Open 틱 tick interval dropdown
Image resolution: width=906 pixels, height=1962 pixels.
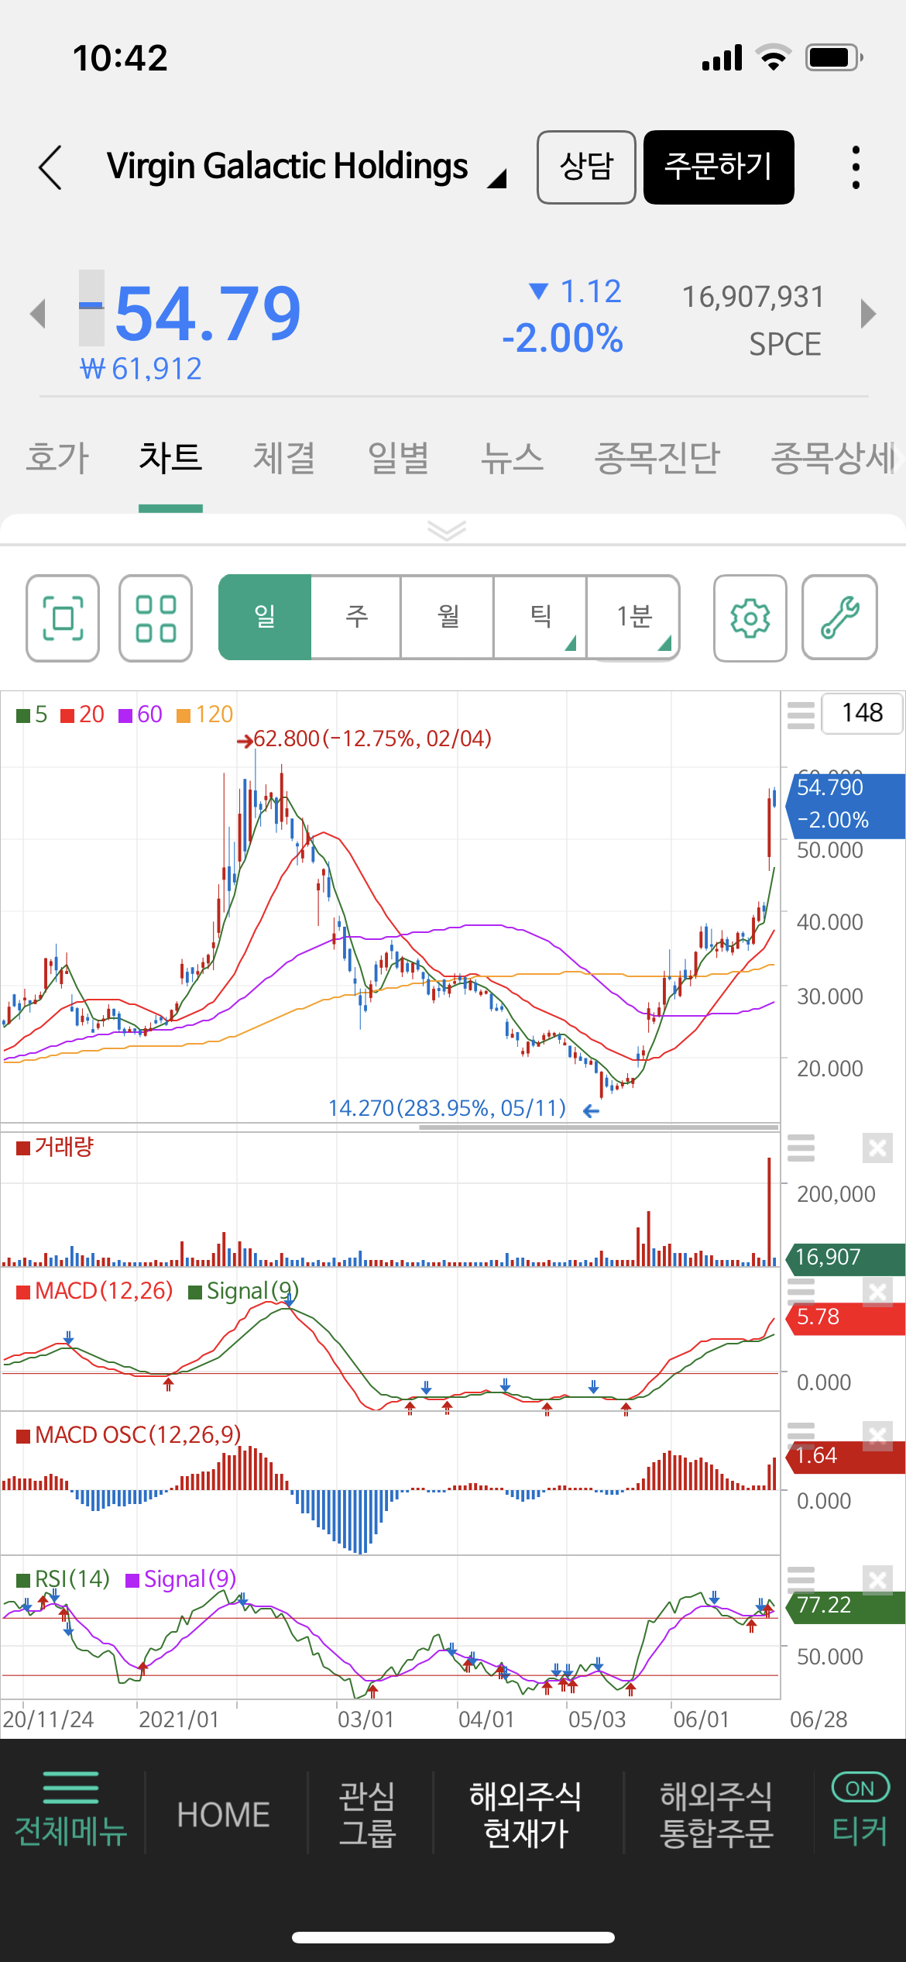(541, 618)
